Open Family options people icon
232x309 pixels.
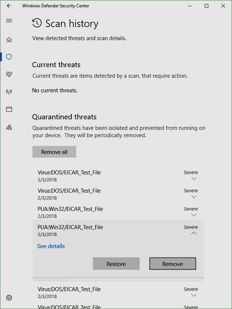(9, 127)
